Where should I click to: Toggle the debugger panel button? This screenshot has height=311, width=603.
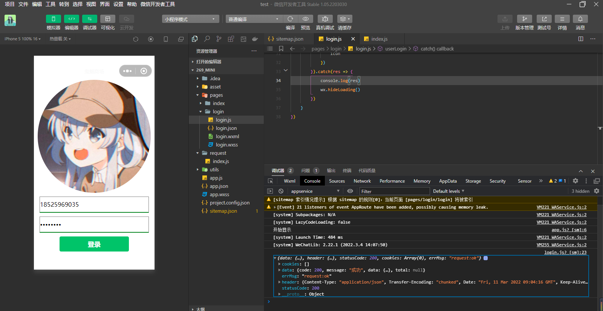(x=90, y=19)
